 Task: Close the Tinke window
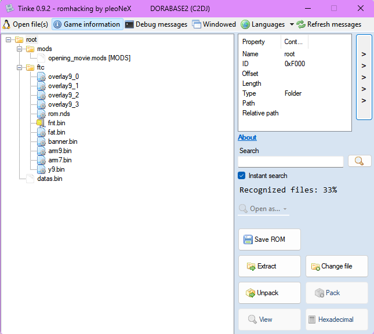[x=361, y=8]
